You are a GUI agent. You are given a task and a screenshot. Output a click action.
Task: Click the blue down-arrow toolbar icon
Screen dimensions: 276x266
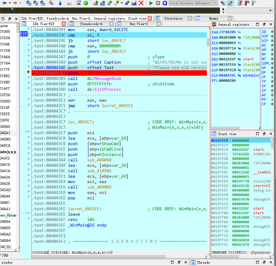60,3
